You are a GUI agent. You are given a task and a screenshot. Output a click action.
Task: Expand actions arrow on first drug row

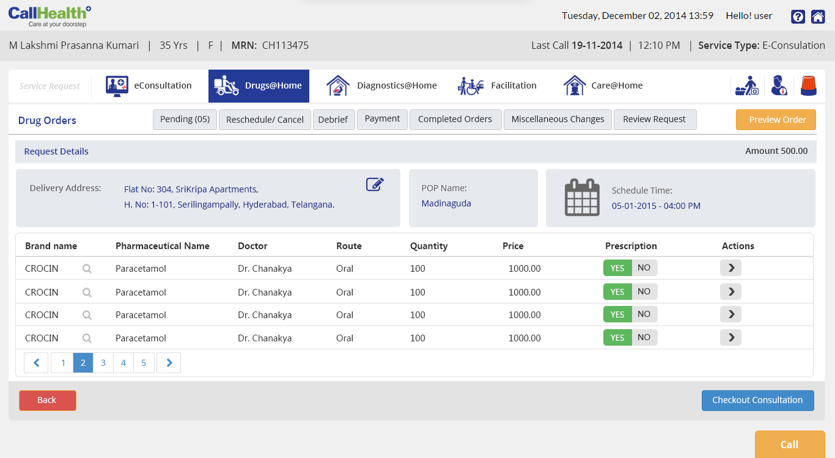[730, 268]
